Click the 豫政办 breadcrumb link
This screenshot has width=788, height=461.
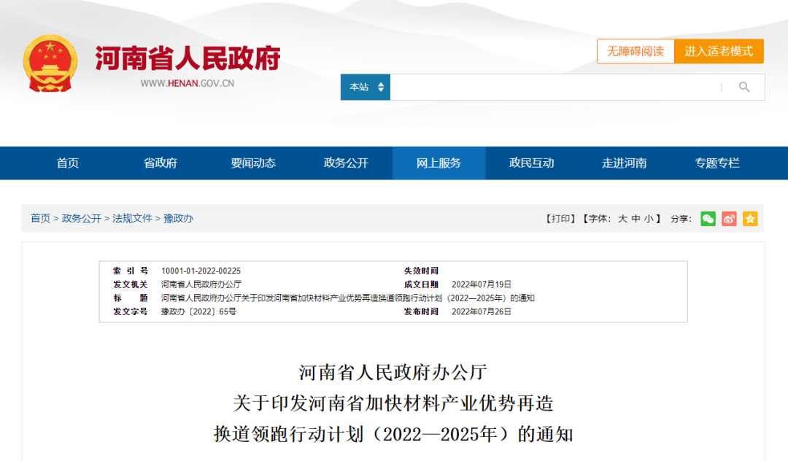178,218
